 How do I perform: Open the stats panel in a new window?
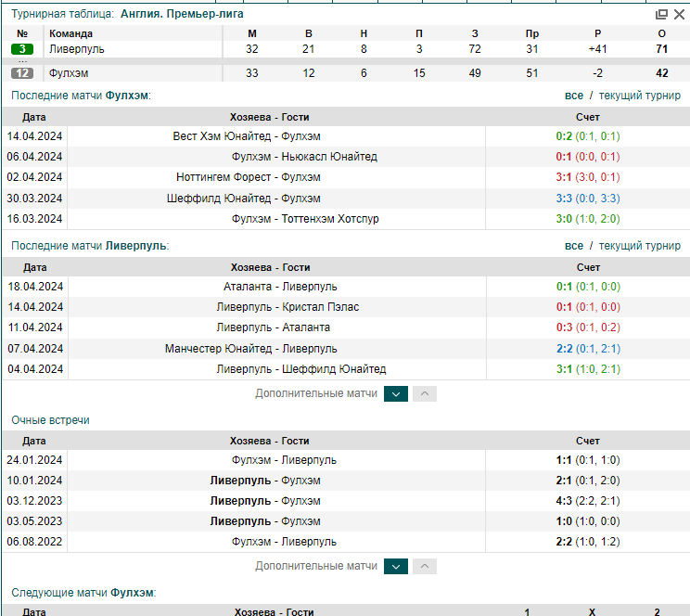[661, 15]
